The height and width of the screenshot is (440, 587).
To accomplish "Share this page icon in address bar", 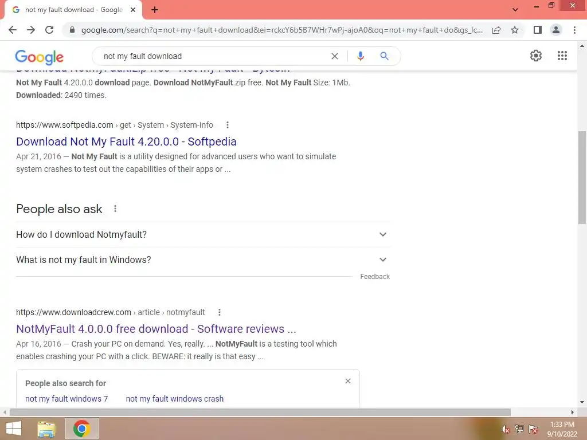I will (x=496, y=30).
